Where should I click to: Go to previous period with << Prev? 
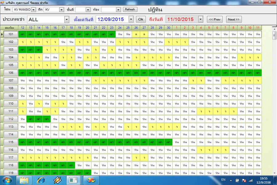click(x=214, y=19)
